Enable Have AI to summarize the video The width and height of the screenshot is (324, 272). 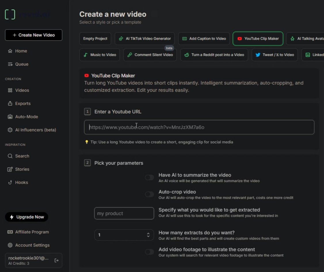pyautogui.click(x=149, y=177)
